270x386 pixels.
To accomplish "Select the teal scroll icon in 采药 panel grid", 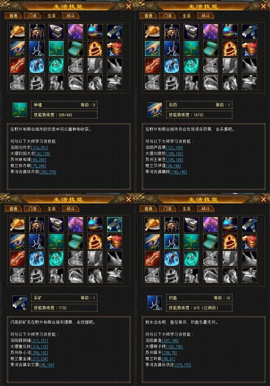I will click(211, 49).
